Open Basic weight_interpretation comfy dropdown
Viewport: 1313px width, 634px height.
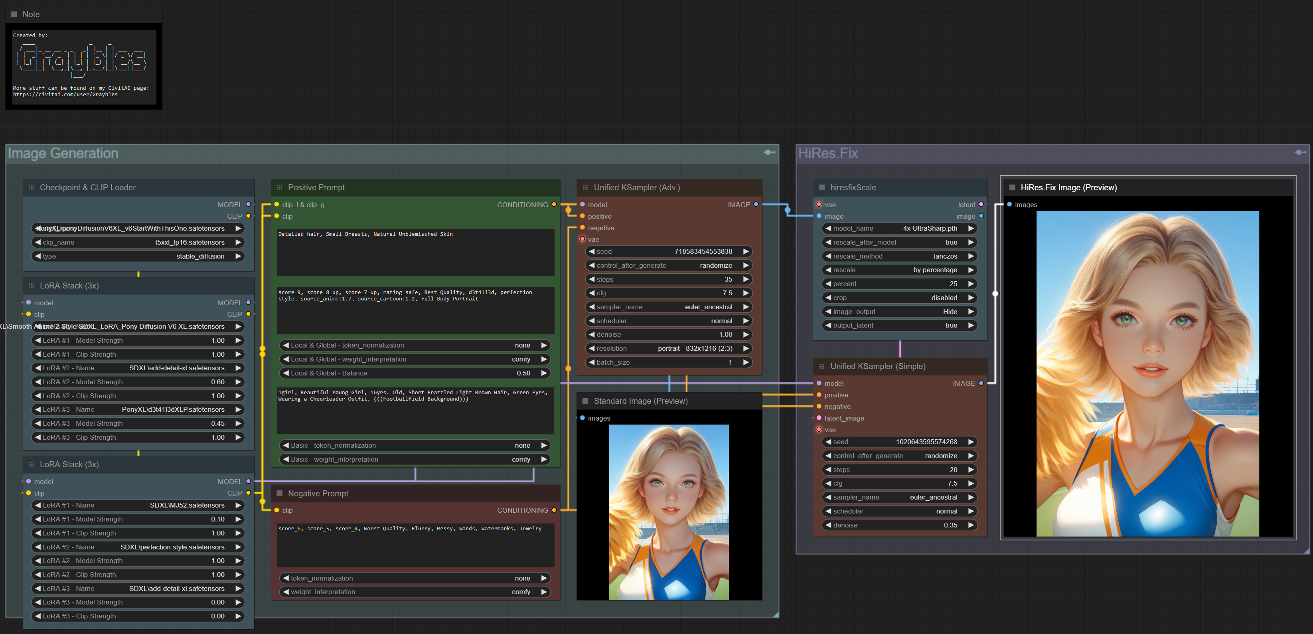click(415, 459)
